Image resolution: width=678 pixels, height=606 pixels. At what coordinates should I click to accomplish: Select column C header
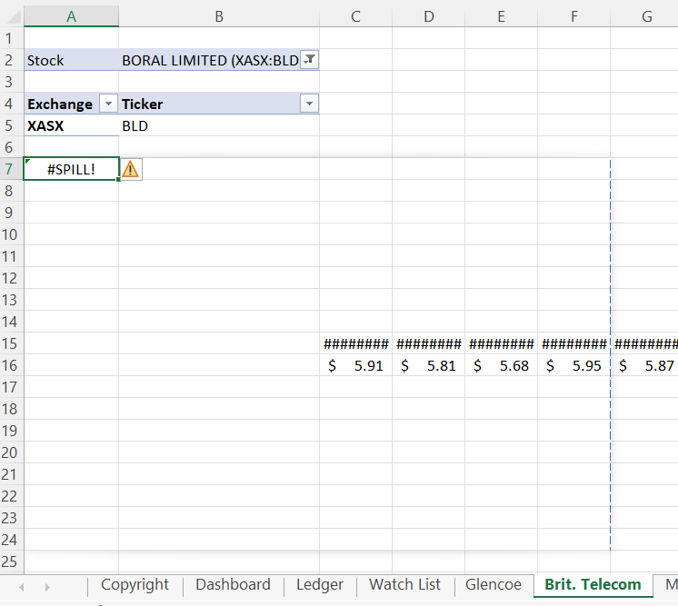point(356,16)
